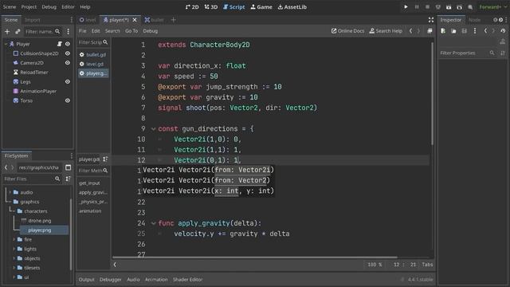Open Online Docs link
This screenshot has width=510, height=287.
click(x=347, y=31)
